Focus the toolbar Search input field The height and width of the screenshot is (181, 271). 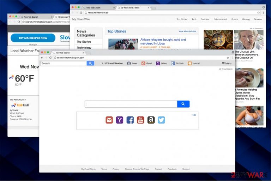64,63
